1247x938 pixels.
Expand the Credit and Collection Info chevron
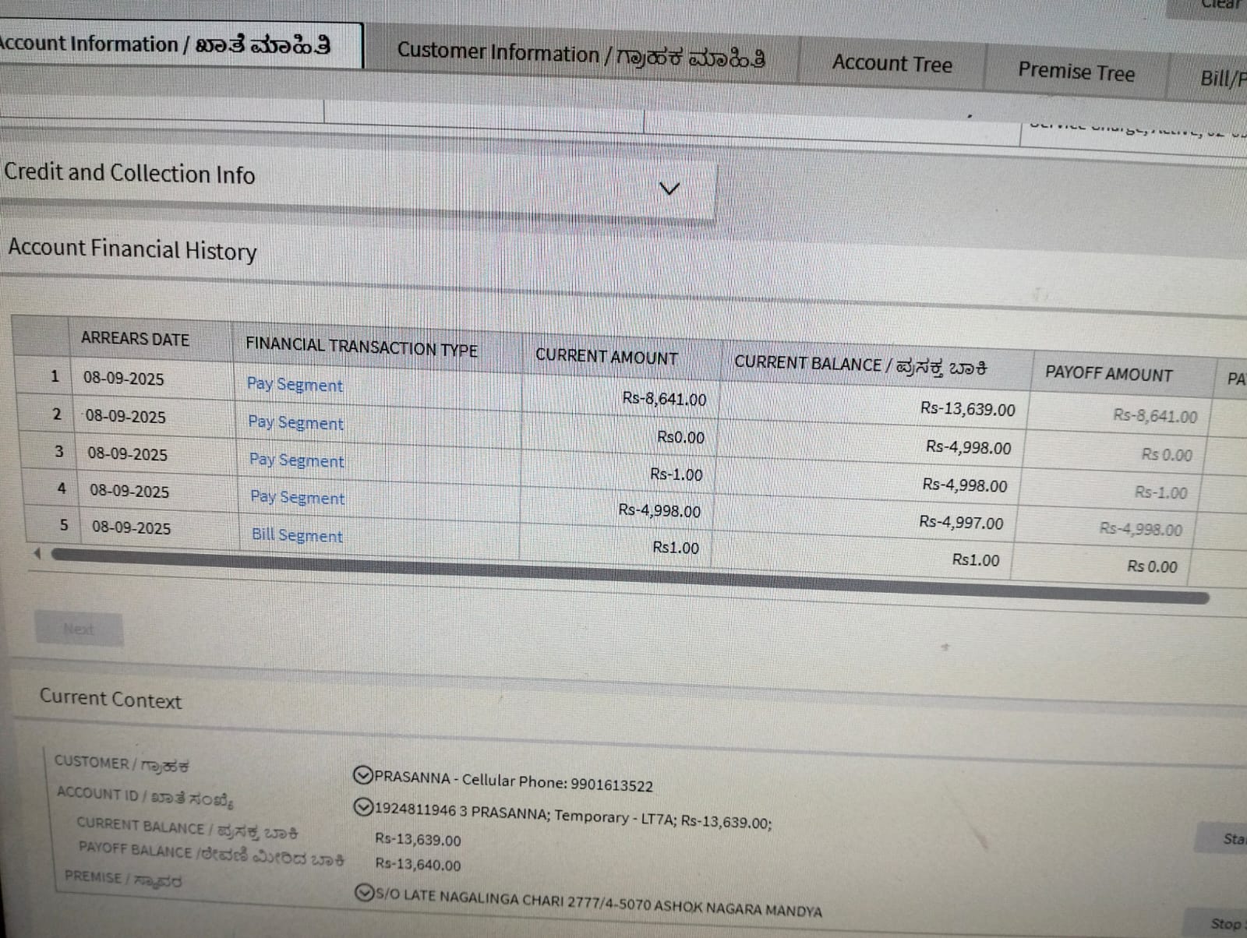click(669, 189)
